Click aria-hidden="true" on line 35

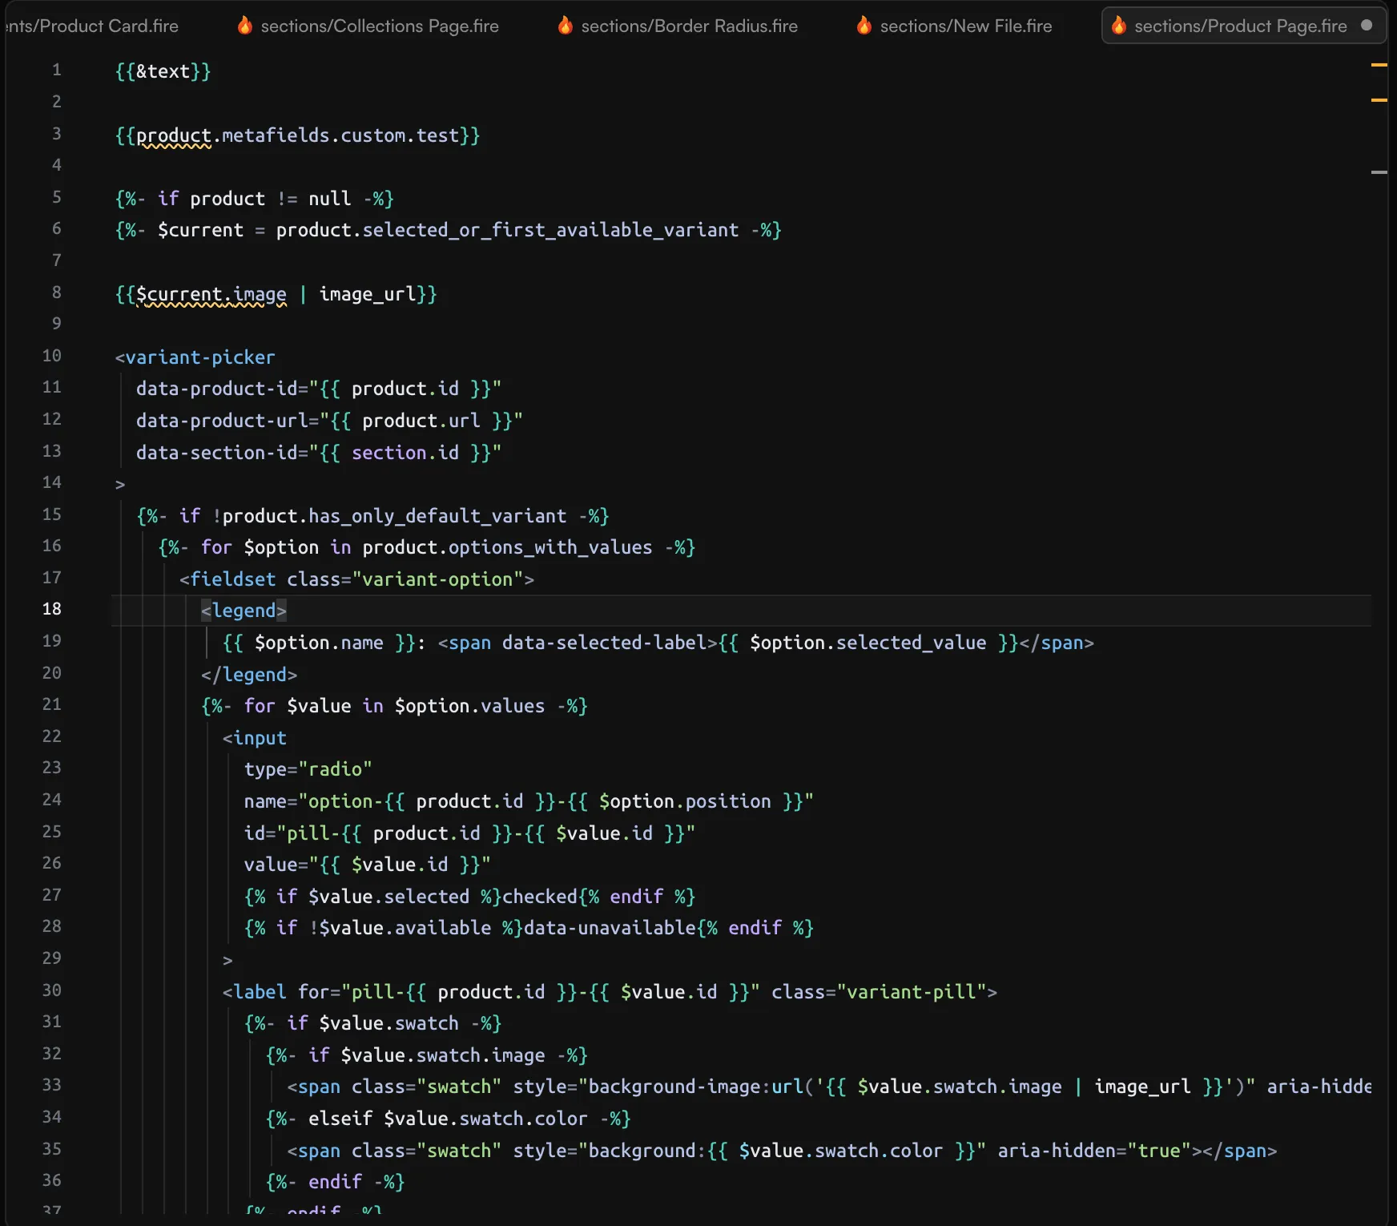pyautogui.click(x=1094, y=1151)
